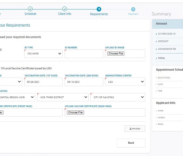Choose file for vaccine certificate back page
The height and width of the screenshot is (156, 183).
(x=75, y=112)
